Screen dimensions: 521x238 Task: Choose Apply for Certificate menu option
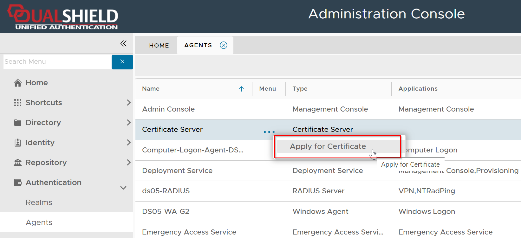click(x=328, y=146)
